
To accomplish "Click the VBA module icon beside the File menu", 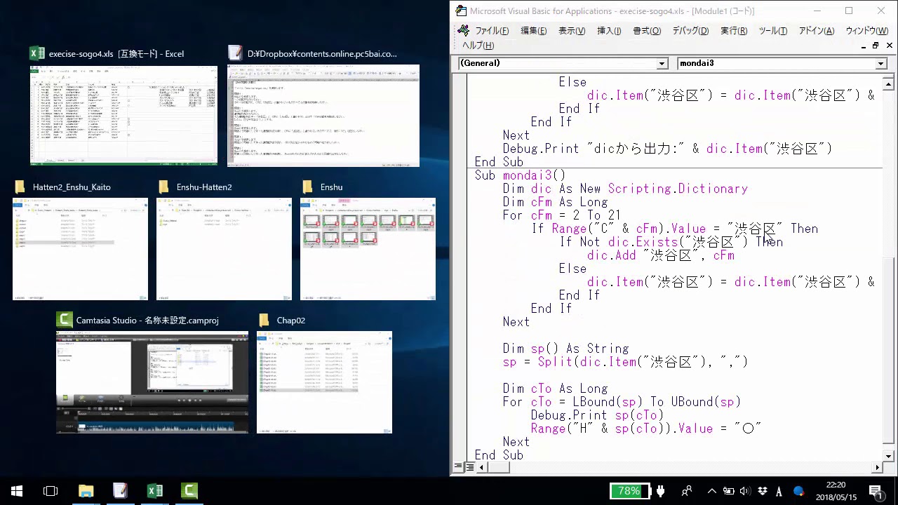I will [x=463, y=31].
